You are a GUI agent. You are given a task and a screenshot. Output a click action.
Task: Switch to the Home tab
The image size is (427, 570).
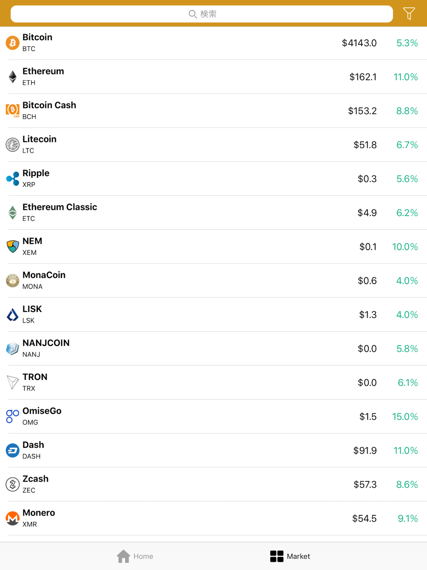tap(135, 556)
